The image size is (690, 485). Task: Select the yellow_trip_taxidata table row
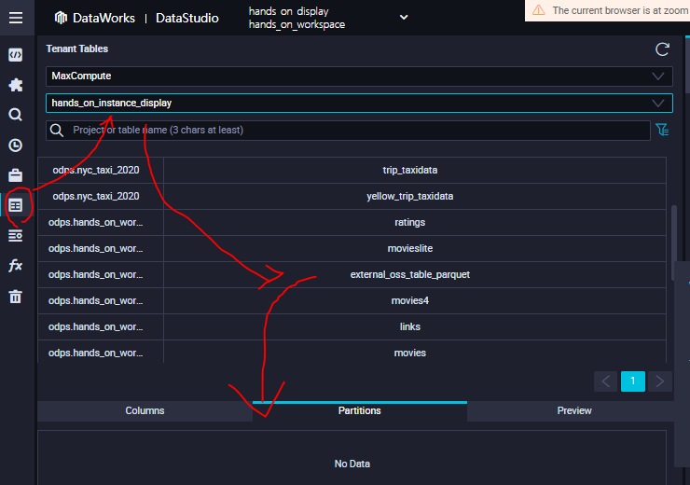[x=352, y=196]
